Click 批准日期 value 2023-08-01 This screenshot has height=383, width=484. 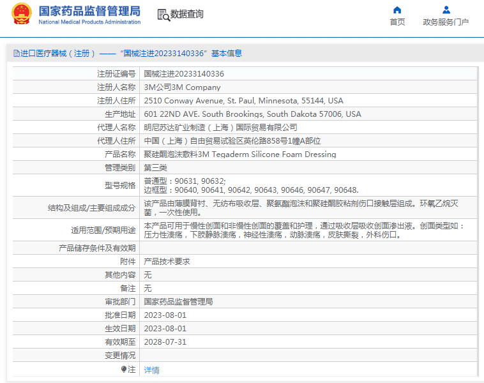[x=165, y=315]
